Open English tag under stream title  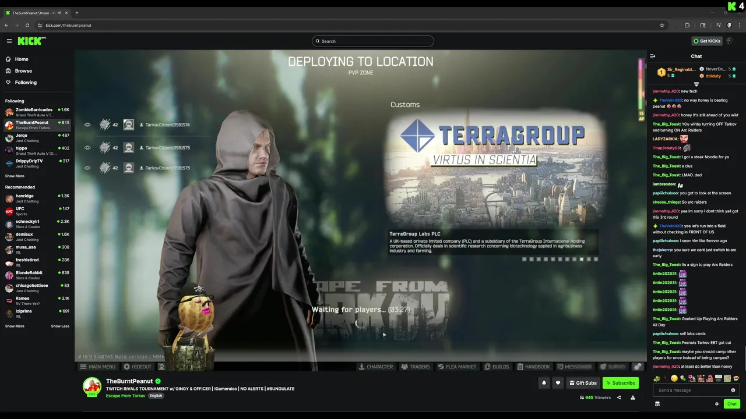pos(156,396)
